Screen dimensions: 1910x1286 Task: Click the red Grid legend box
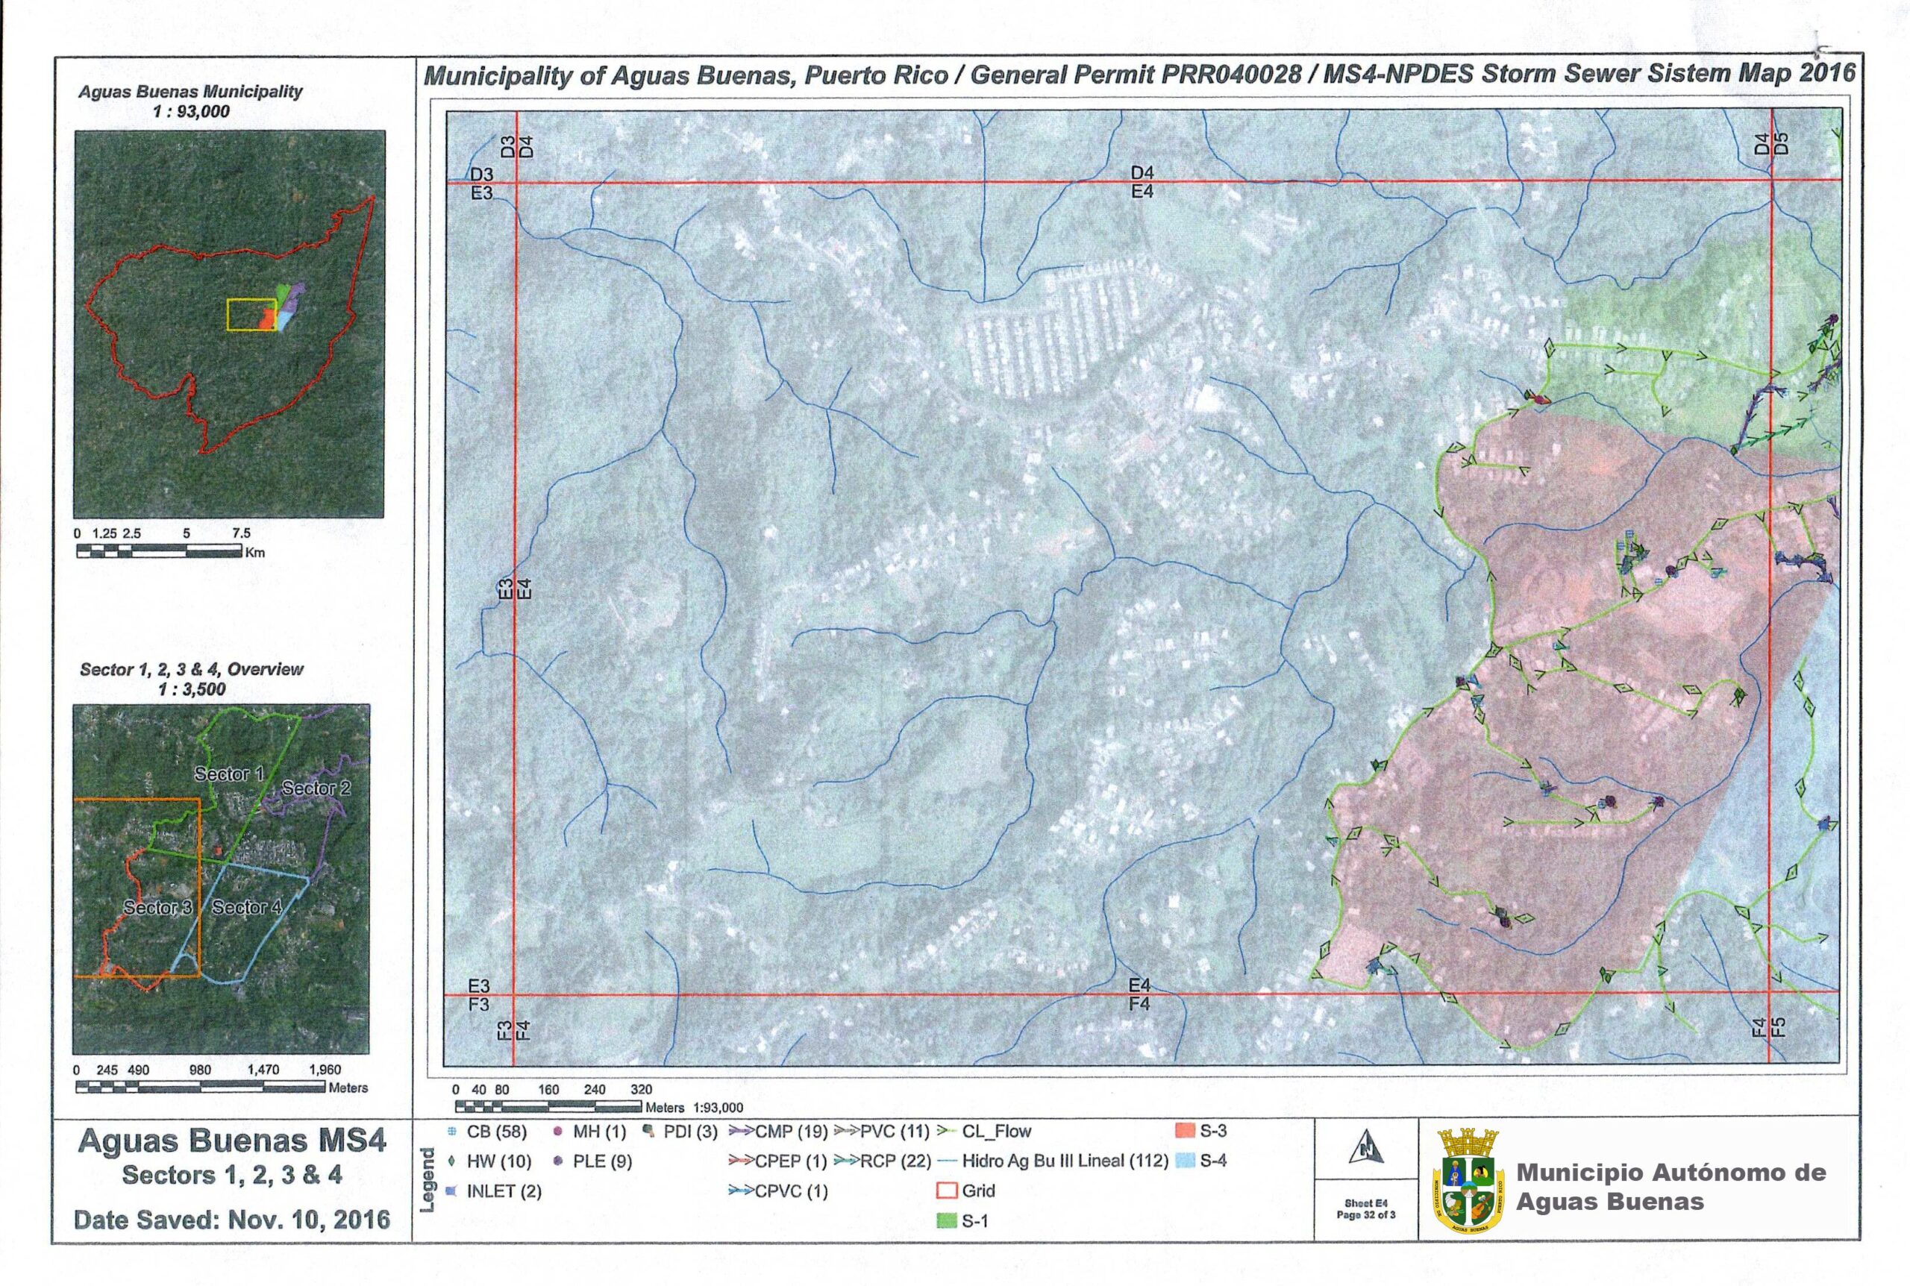946,1191
